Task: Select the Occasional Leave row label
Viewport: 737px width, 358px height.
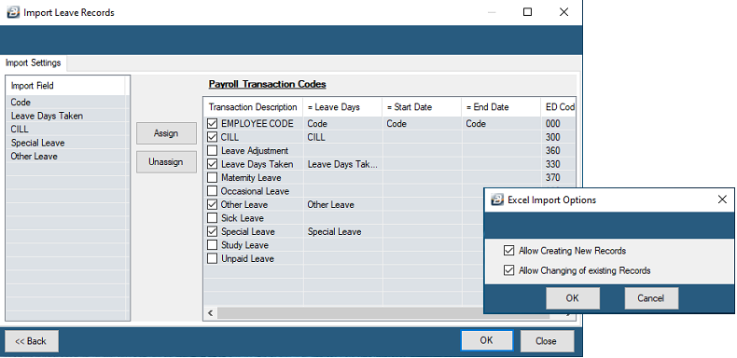Action: pos(255,191)
